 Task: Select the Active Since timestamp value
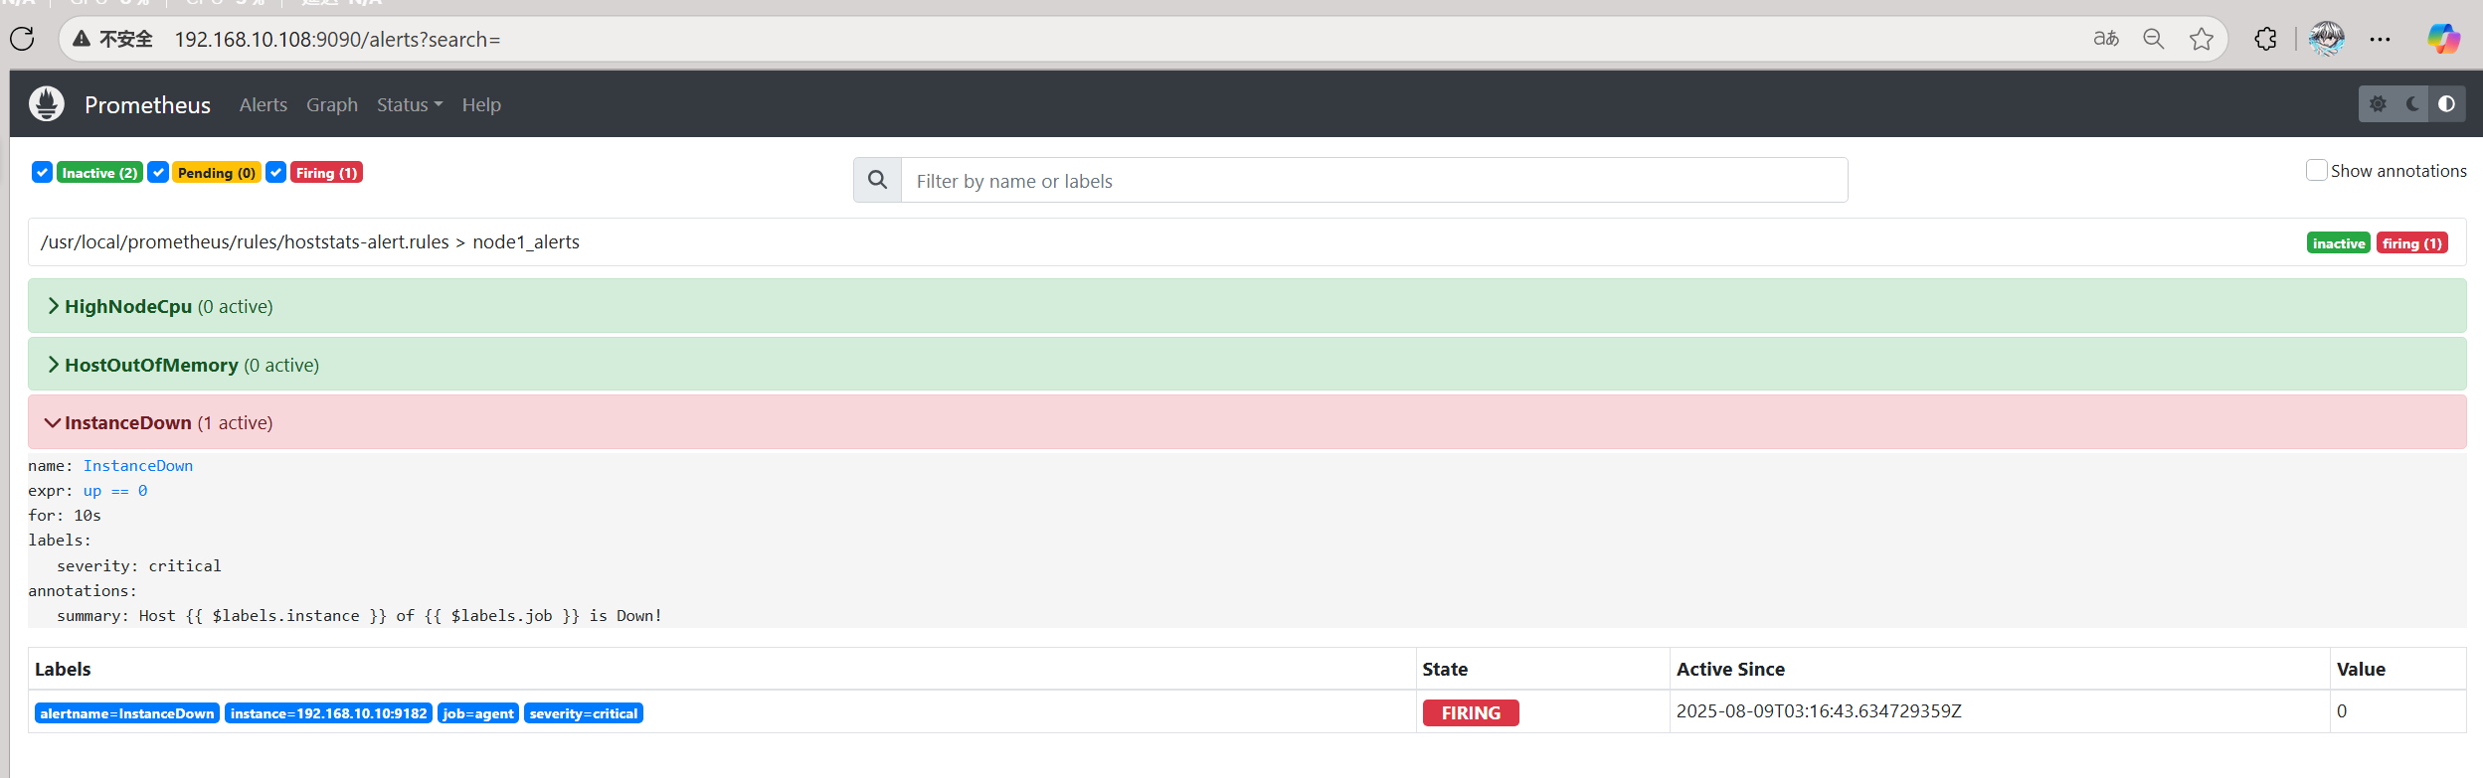point(1819,711)
